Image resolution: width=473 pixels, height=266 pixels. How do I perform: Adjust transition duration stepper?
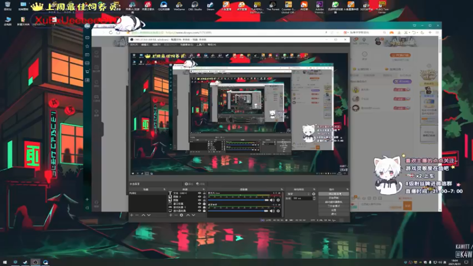tap(314, 198)
